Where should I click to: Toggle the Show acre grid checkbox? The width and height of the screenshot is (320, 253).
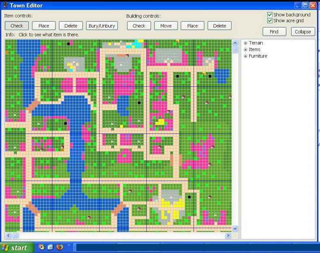pos(270,21)
